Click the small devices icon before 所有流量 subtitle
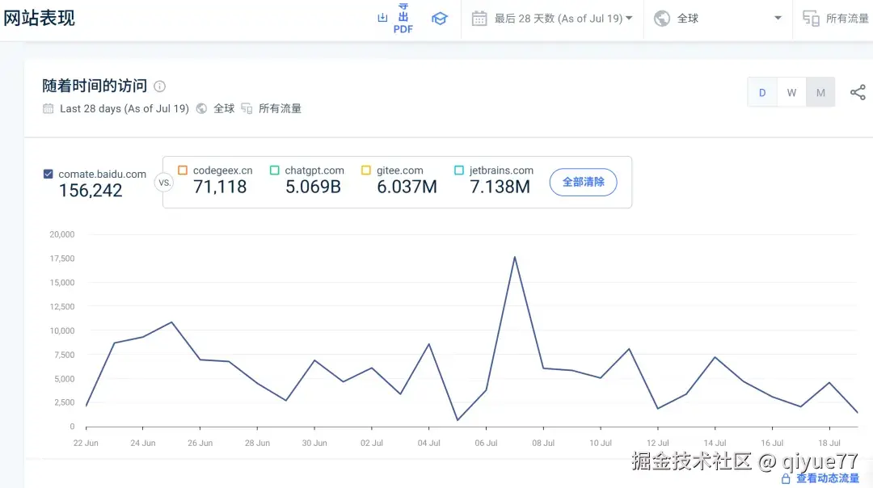873x488 pixels. 247,108
